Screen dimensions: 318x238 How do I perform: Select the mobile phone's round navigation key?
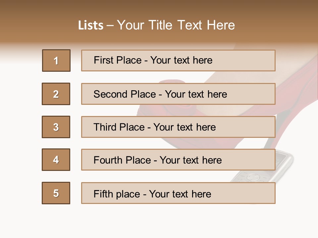click(253, 177)
